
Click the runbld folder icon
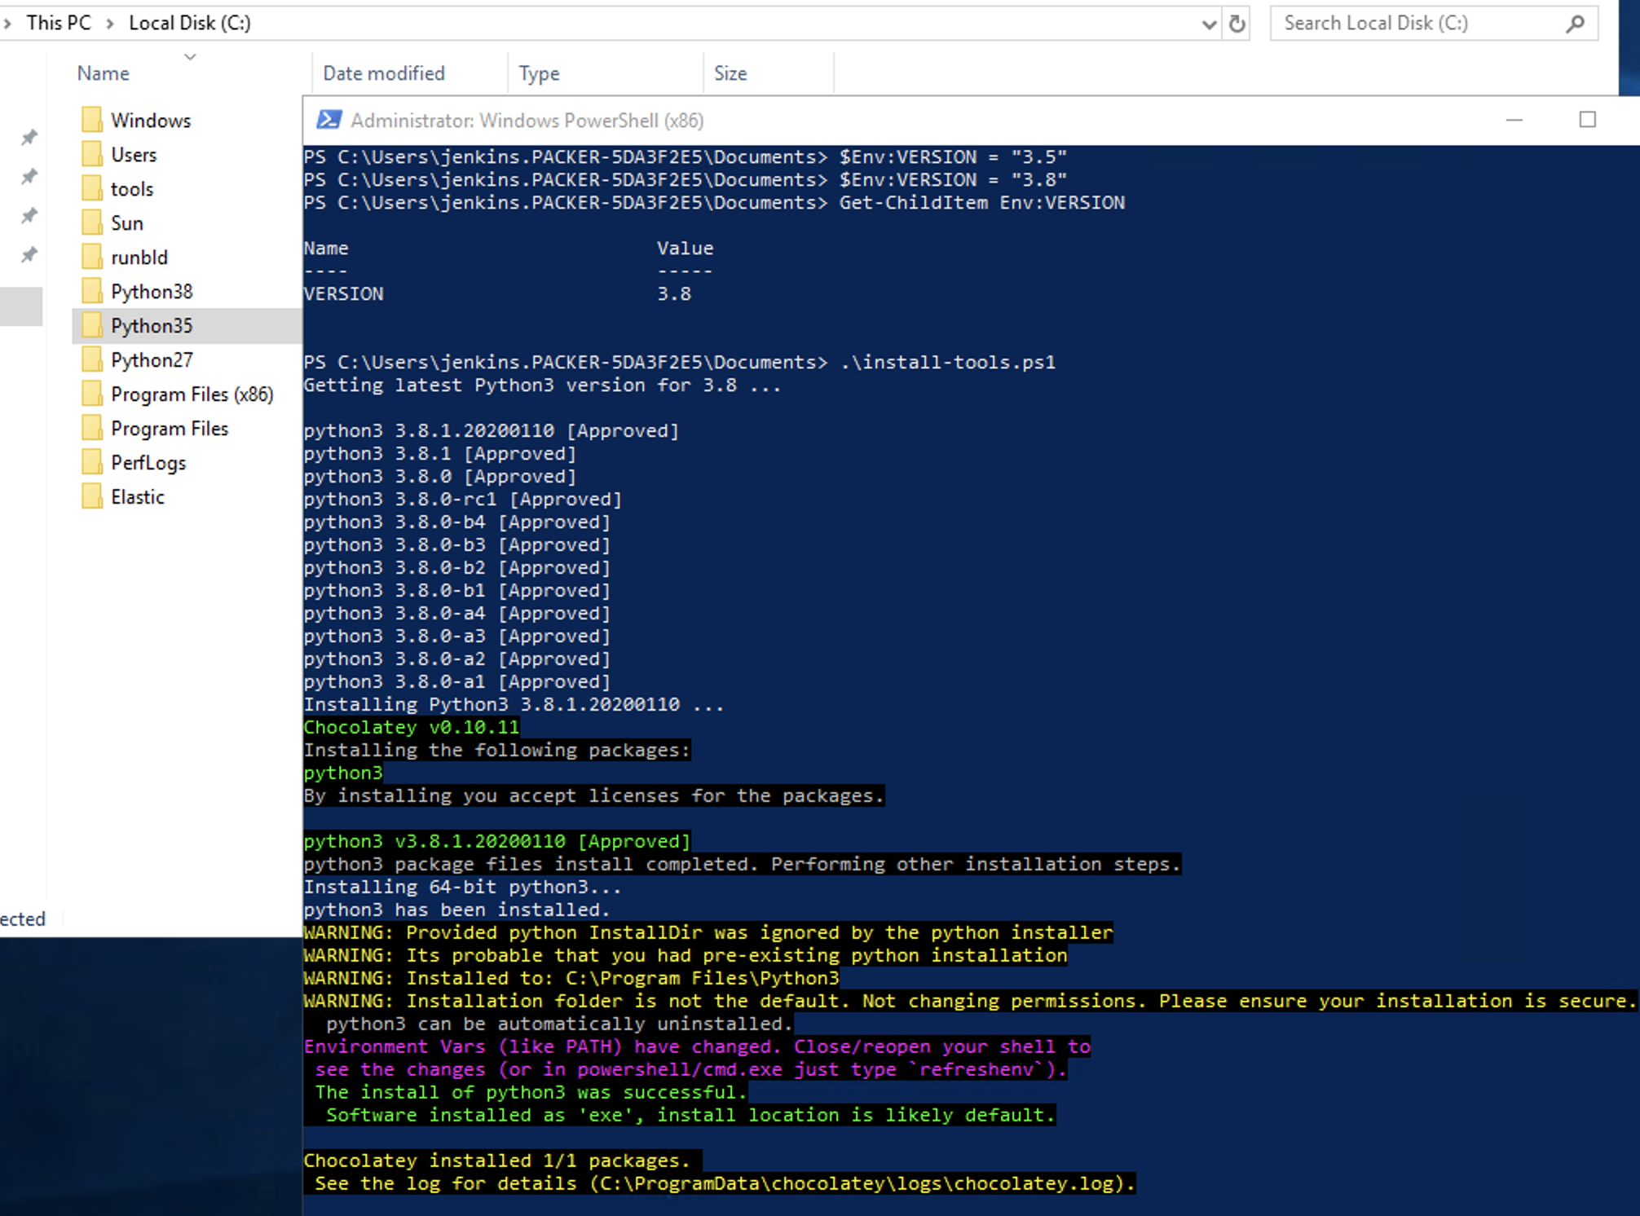click(x=92, y=258)
